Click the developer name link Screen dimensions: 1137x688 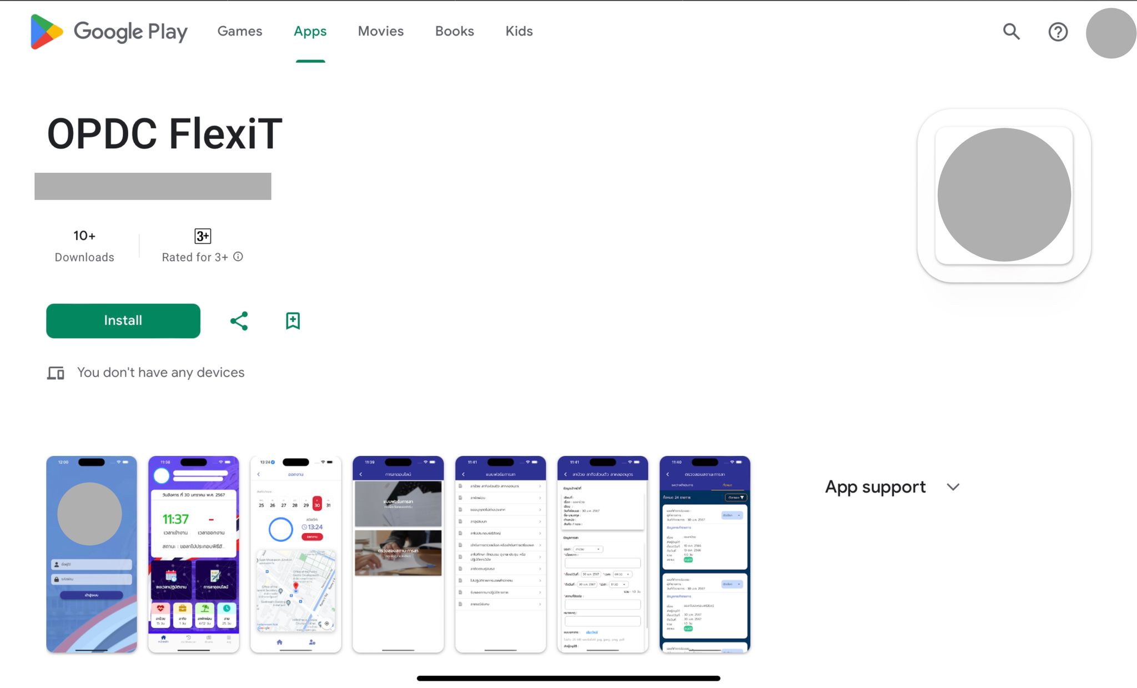point(153,186)
